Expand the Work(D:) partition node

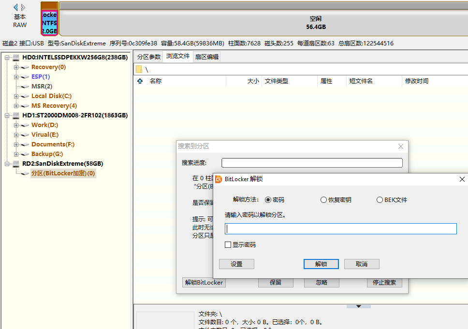tap(16, 125)
